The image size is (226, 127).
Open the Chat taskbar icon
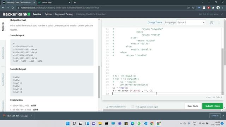point(94,123)
